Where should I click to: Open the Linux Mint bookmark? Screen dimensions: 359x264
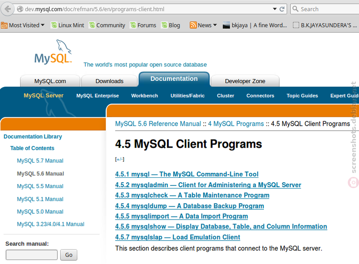click(x=68, y=25)
